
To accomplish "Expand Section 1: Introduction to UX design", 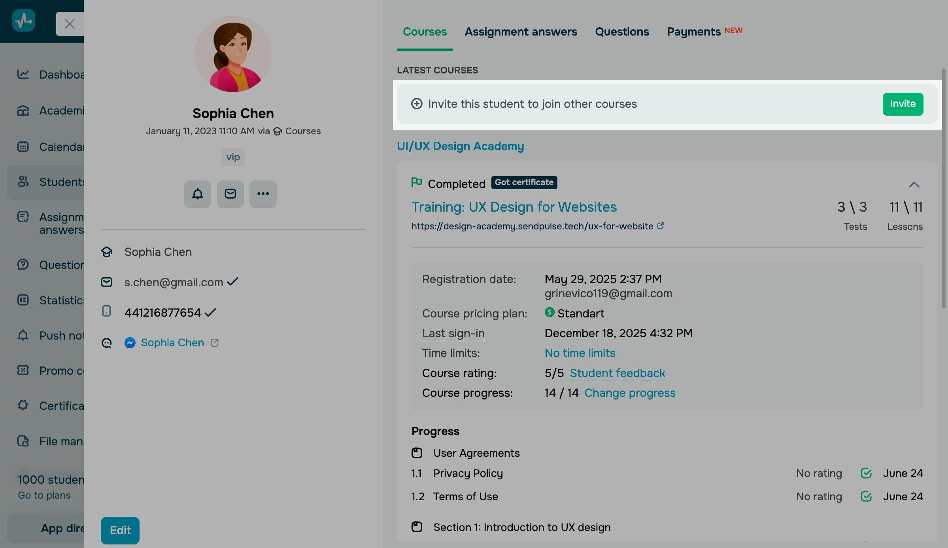I will click(522, 527).
